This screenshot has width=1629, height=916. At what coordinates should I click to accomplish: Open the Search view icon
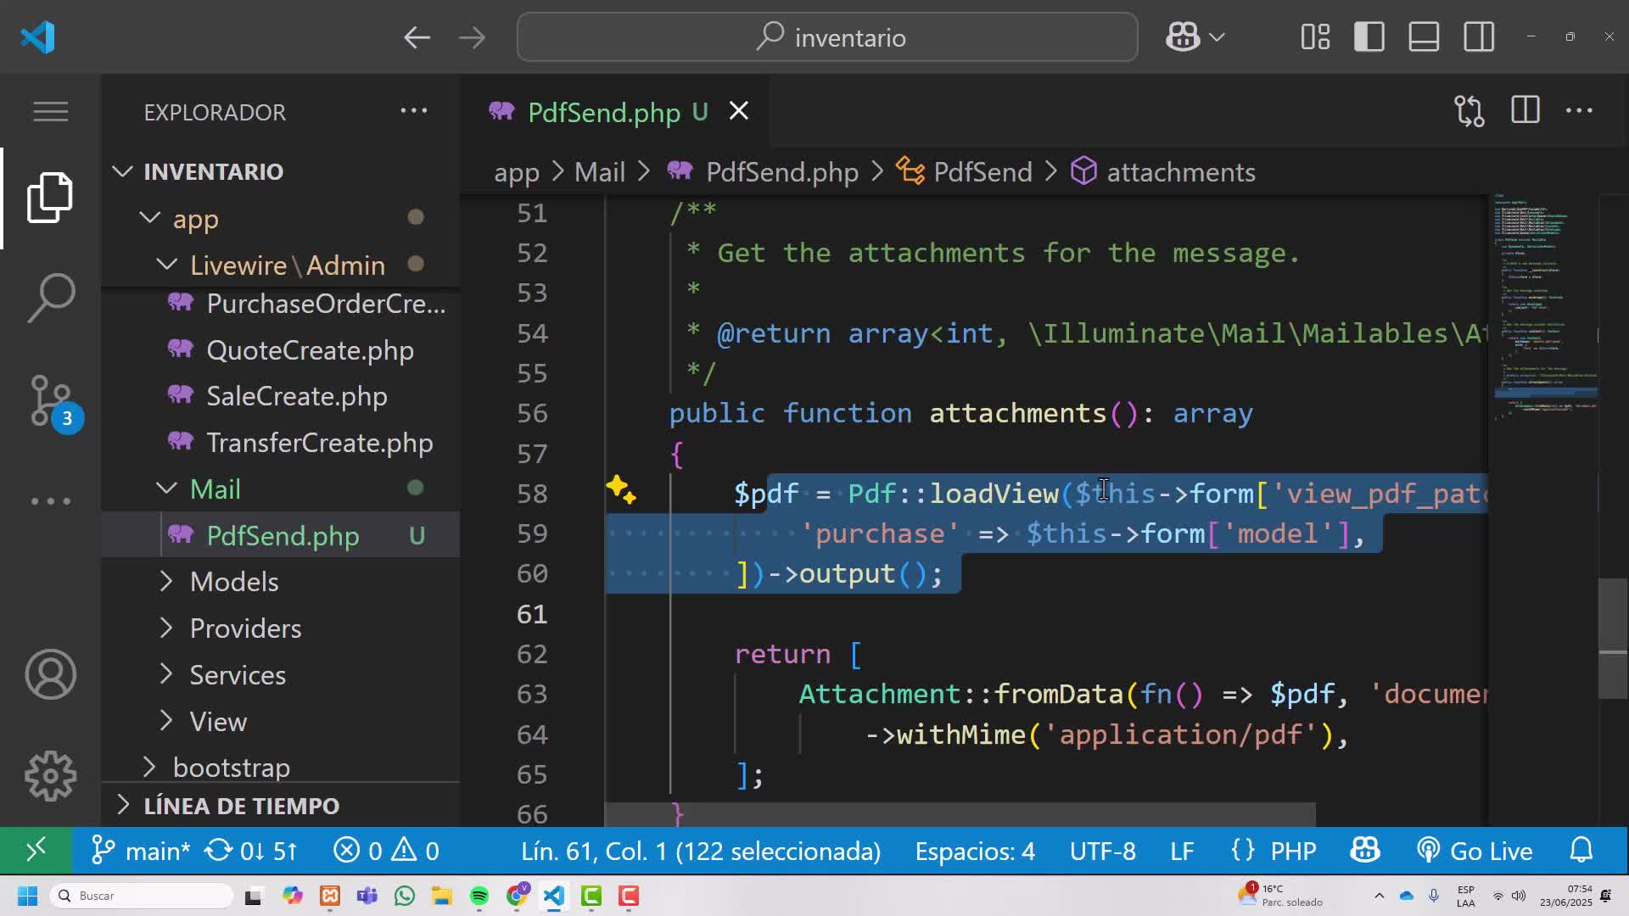pyautogui.click(x=51, y=299)
